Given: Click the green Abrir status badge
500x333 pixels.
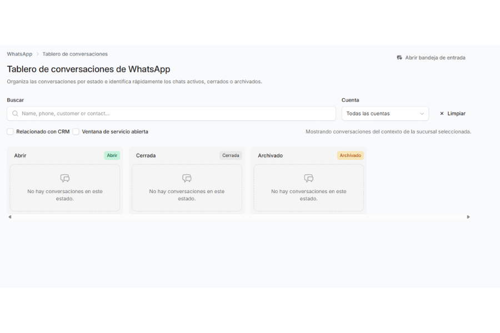Looking at the screenshot, I should tap(112, 155).
